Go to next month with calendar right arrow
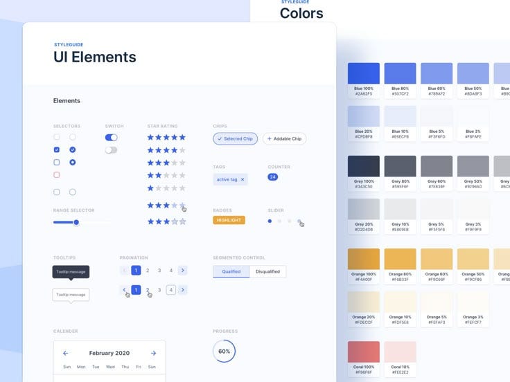Viewport: 510px width, 382px height. (x=154, y=353)
